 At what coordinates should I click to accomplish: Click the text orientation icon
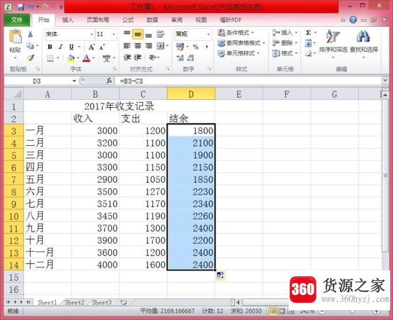152,58
